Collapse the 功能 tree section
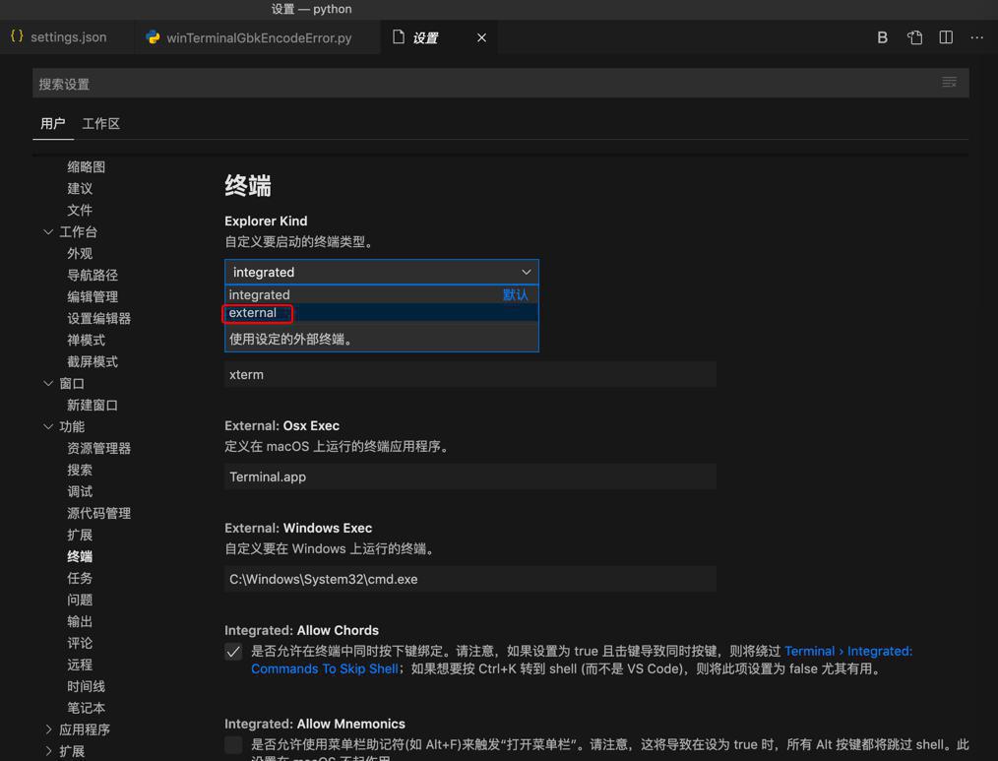The image size is (998, 761). point(48,426)
